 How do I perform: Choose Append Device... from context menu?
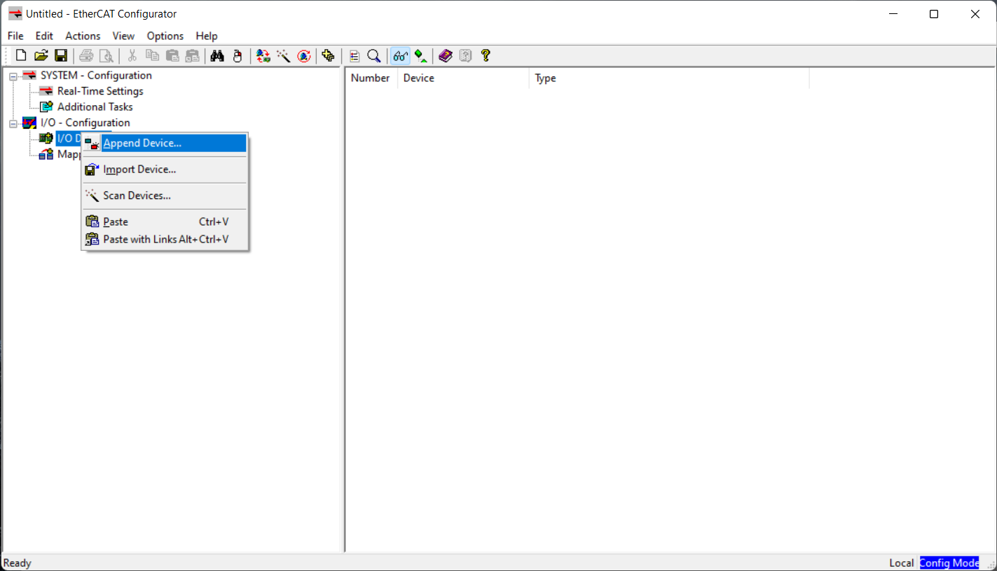(x=165, y=143)
